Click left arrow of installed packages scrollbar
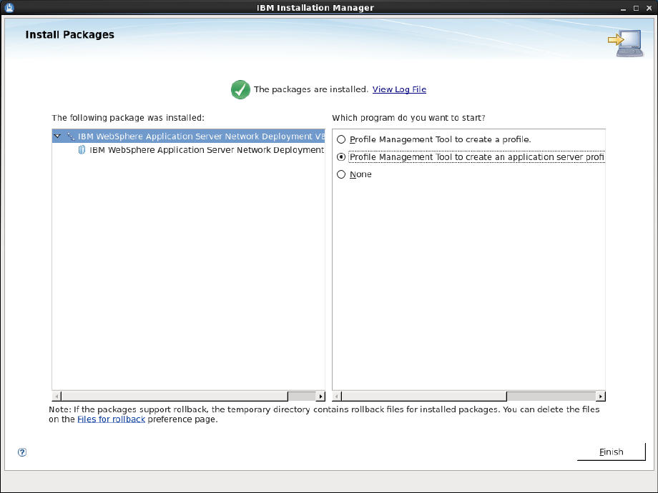 point(57,396)
